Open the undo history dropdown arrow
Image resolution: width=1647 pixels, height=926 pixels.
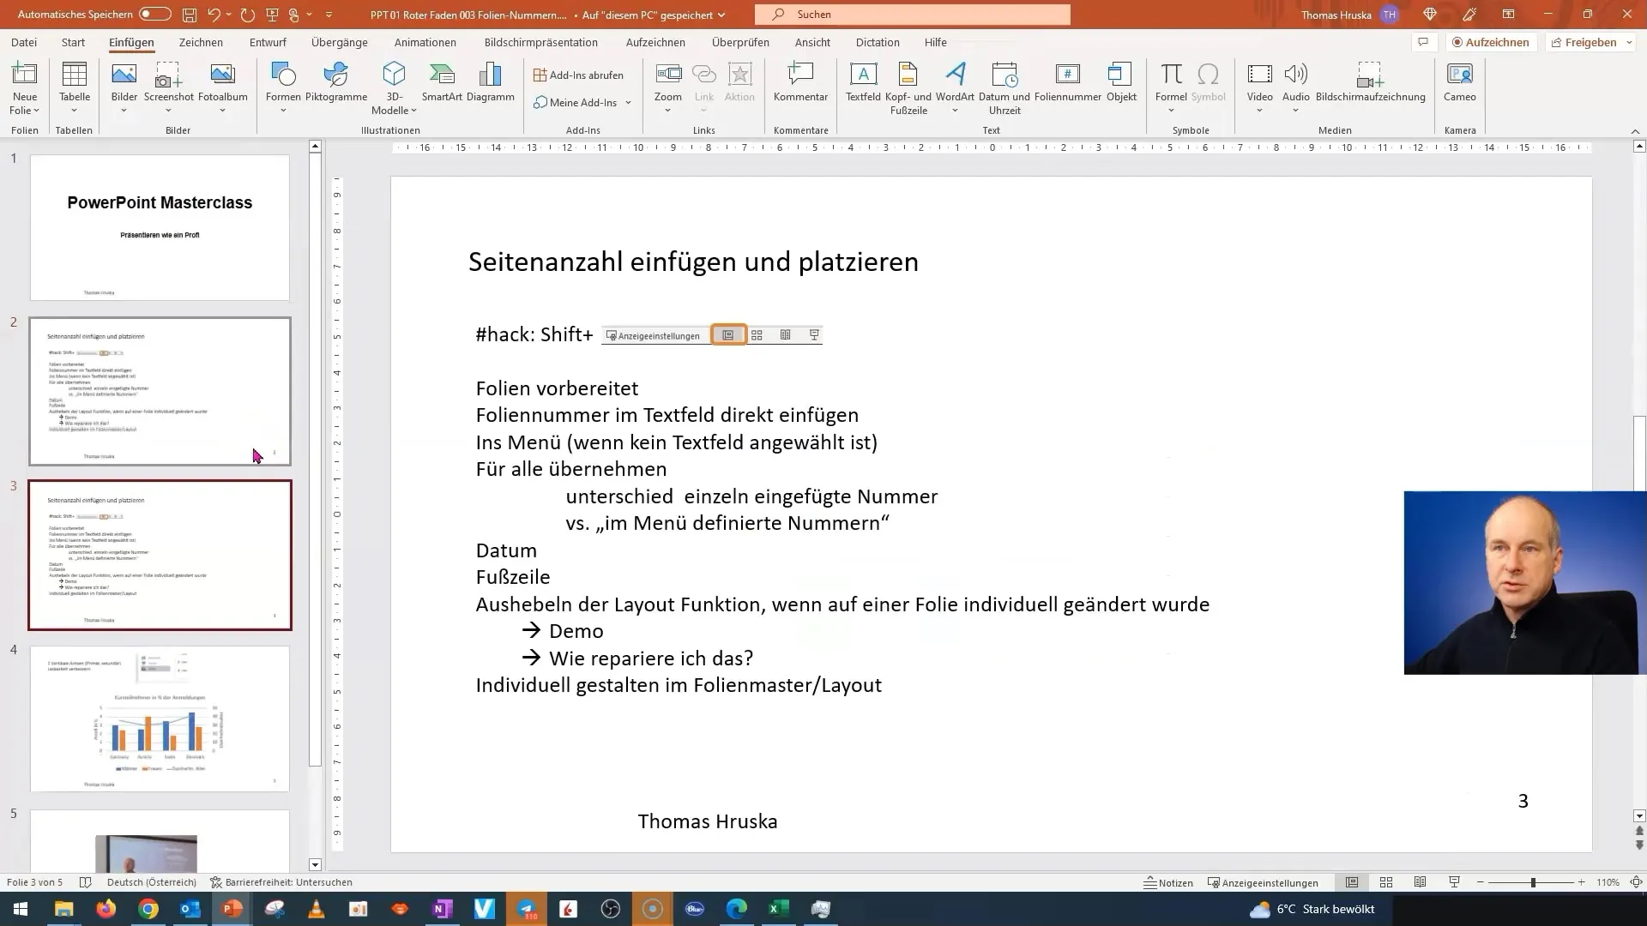click(x=230, y=15)
